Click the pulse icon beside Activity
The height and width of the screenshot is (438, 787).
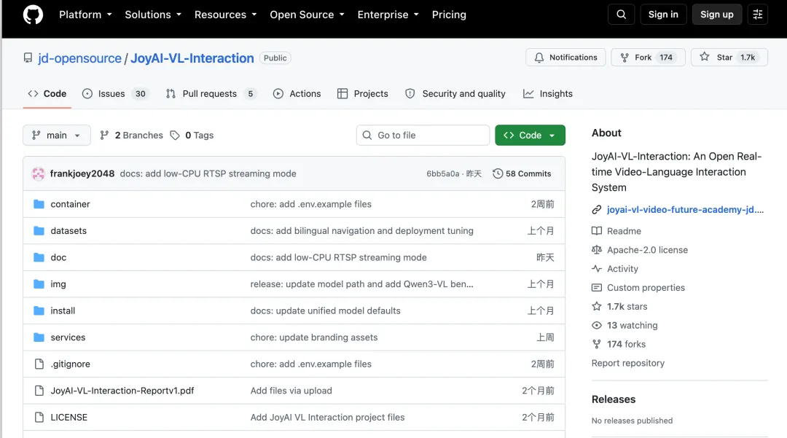click(x=596, y=268)
